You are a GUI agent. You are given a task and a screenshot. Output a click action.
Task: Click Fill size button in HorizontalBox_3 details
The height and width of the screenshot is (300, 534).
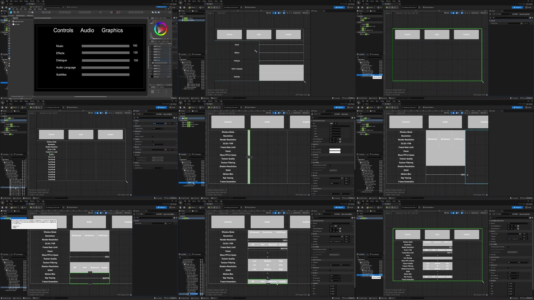click(x=336, y=226)
